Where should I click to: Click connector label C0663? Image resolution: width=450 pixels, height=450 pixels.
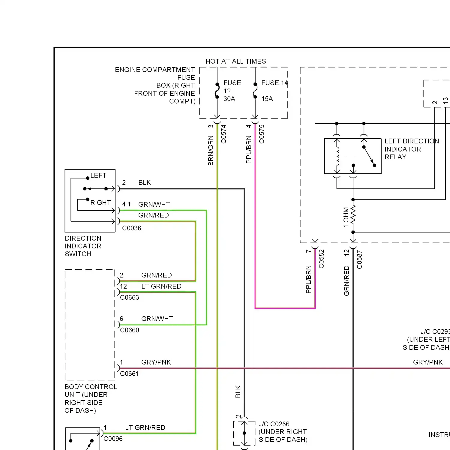point(130,297)
